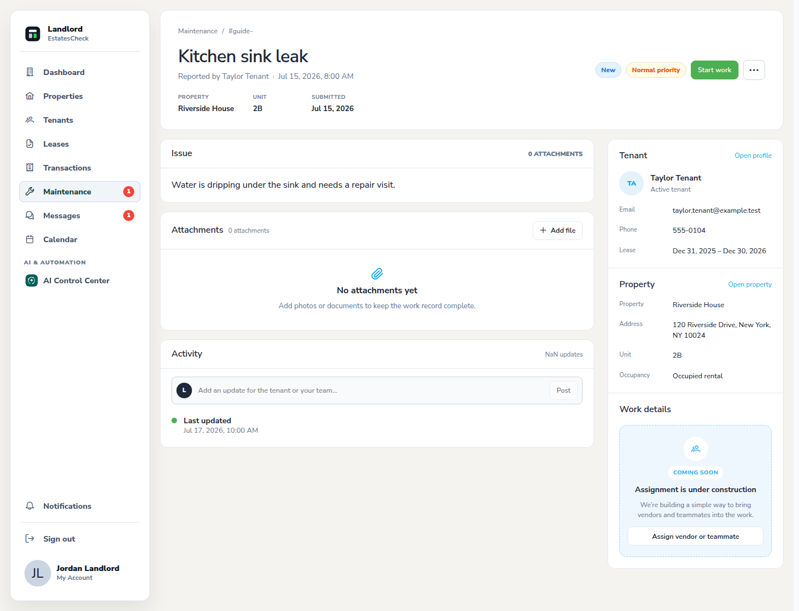Navigate to Tenants page
This screenshot has height=611, width=799.
[80, 120]
